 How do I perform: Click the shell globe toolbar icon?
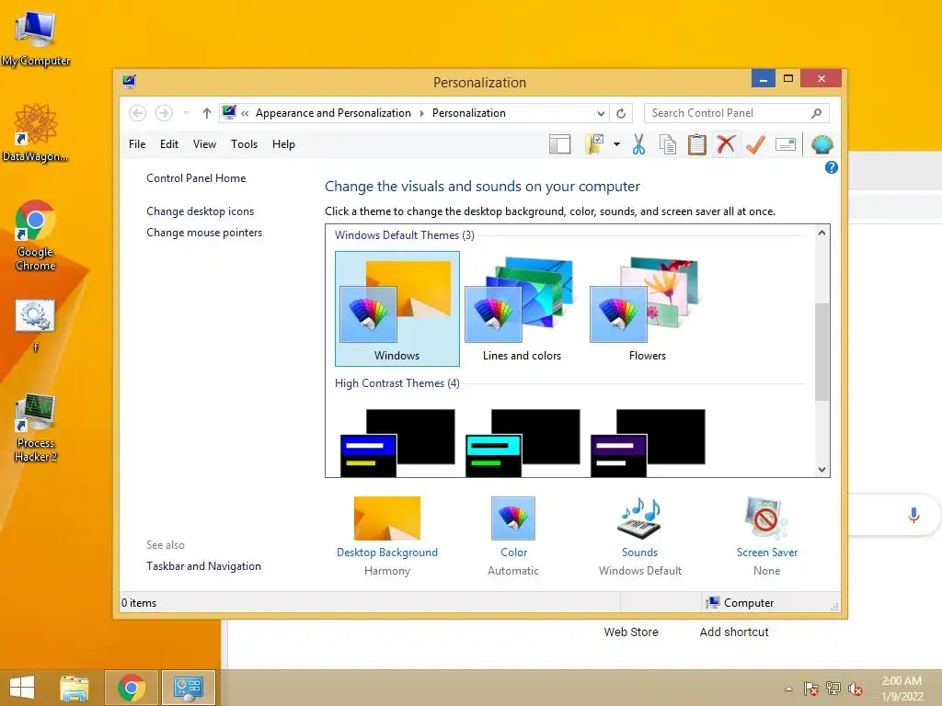(821, 144)
